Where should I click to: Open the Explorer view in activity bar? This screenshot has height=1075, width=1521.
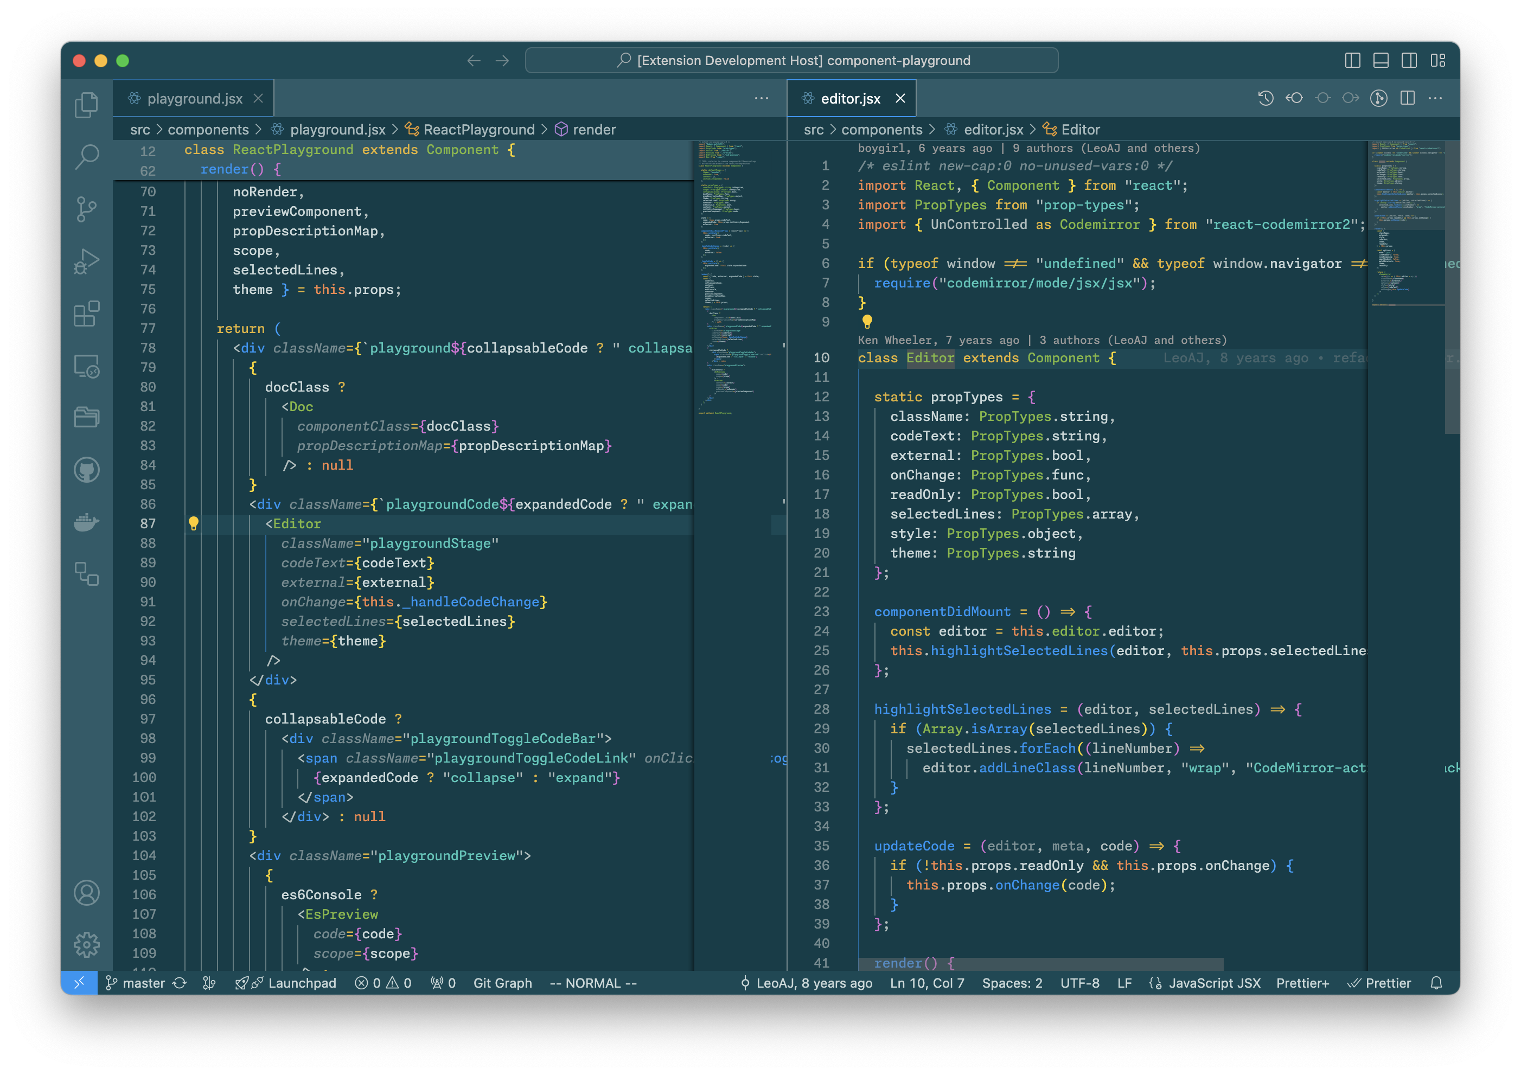pyautogui.click(x=86, y=105)
